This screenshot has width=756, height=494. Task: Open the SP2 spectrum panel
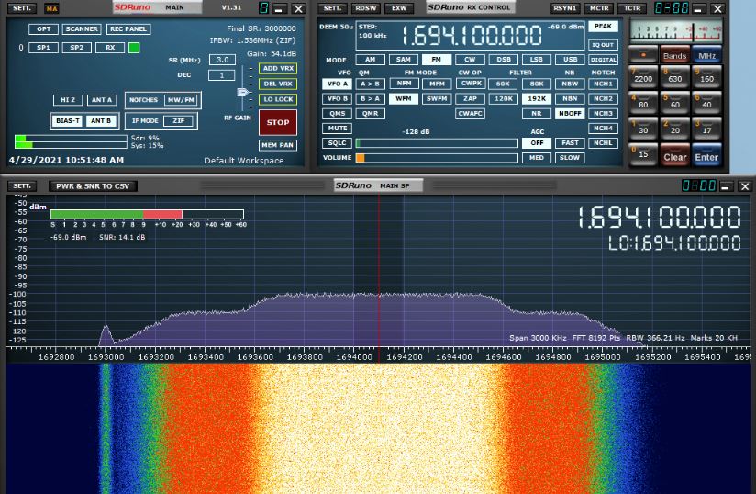[77, 47]
